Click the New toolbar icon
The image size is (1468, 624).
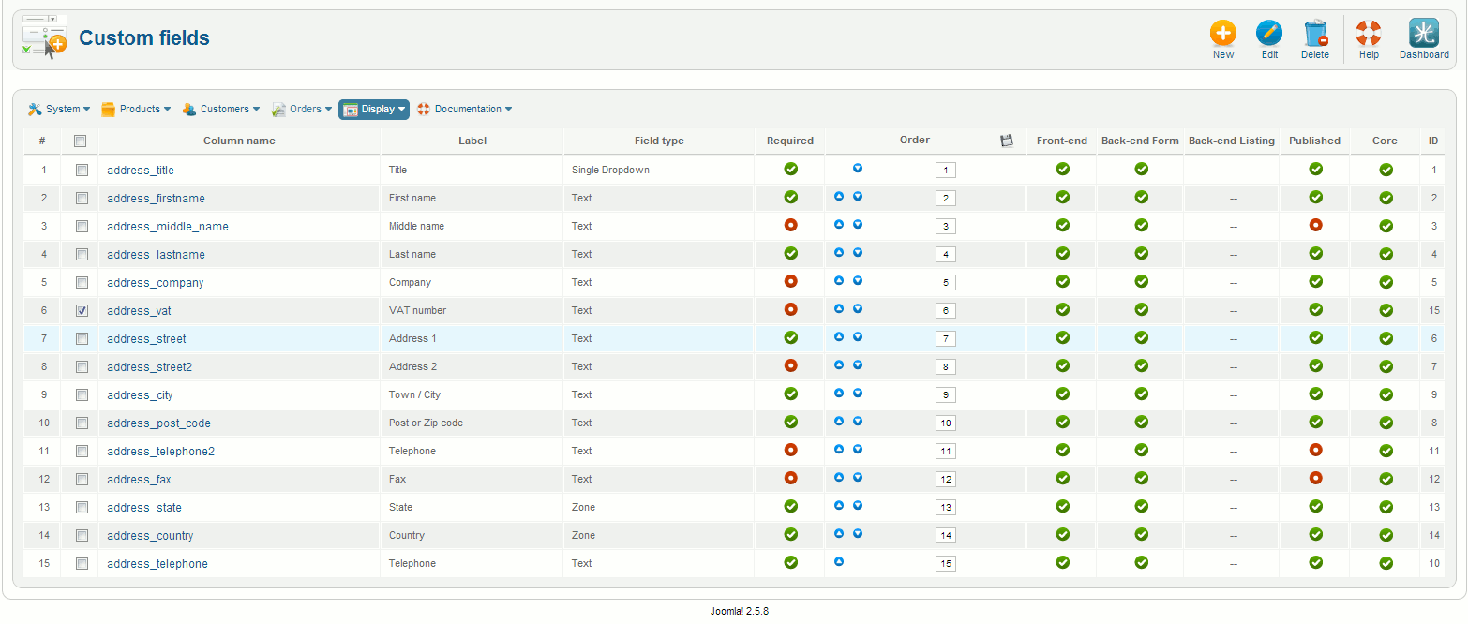[x=1222, y=34]
